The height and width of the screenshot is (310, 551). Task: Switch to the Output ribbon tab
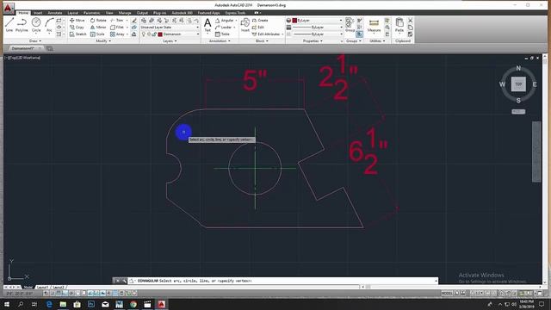[x=142, y=13]
